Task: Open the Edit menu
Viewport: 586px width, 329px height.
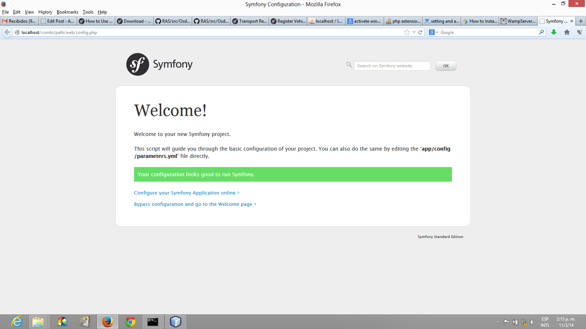Action: (x=17, y=12)
